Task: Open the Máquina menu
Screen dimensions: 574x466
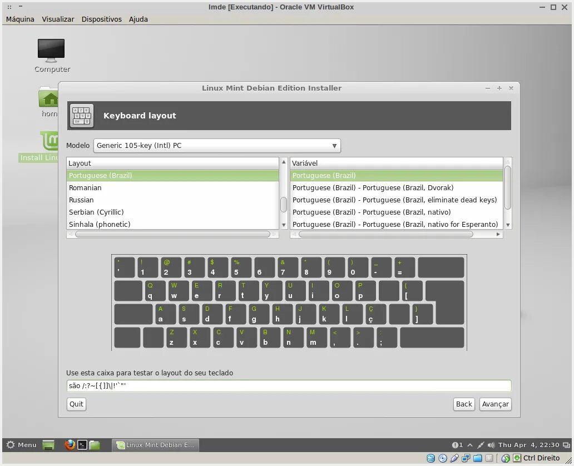Action: 20,19
